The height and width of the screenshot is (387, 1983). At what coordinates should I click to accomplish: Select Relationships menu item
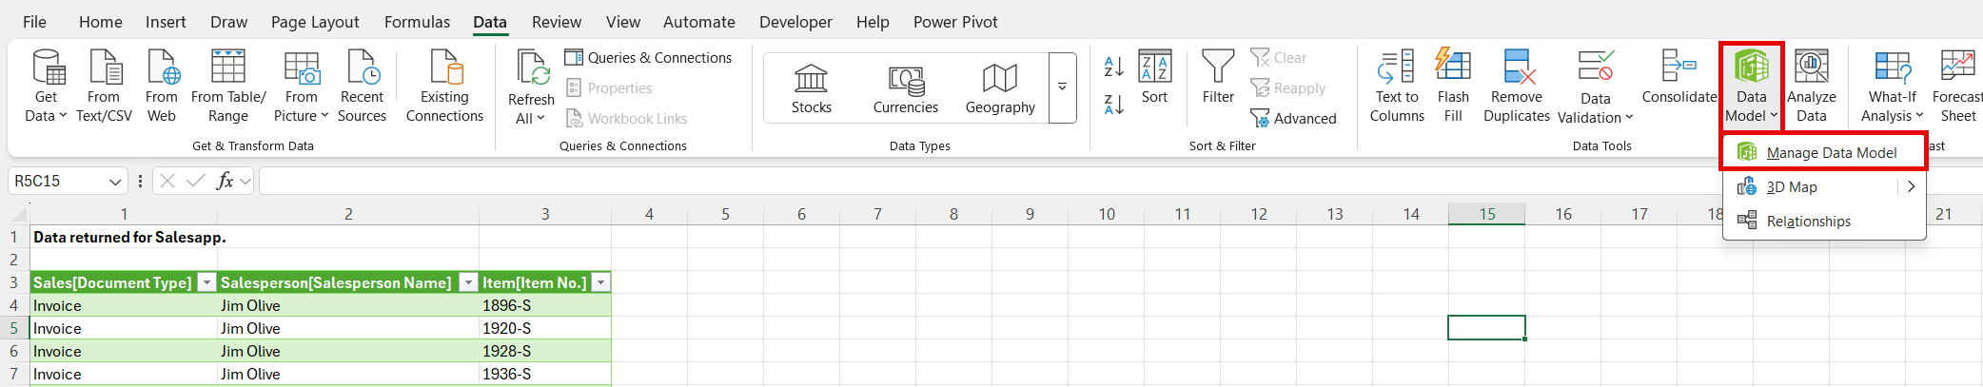pyautogui.click(x=1824, y=222)
